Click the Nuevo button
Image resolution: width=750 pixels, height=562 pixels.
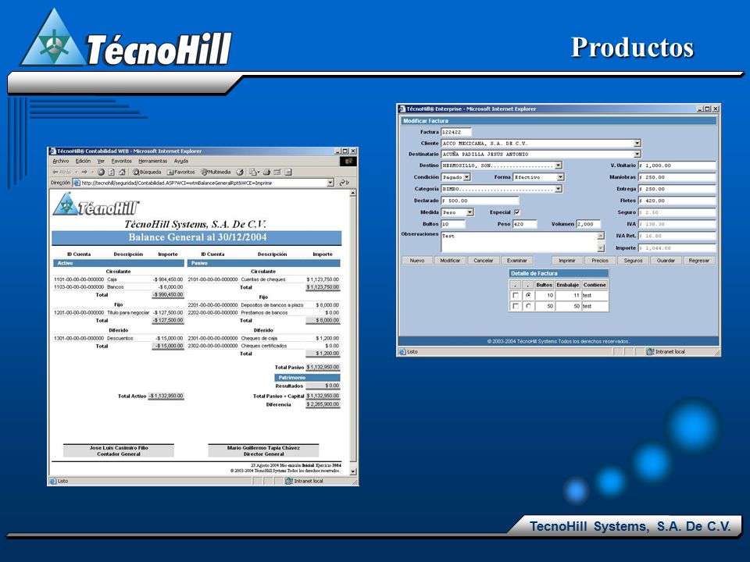(417, 261)
